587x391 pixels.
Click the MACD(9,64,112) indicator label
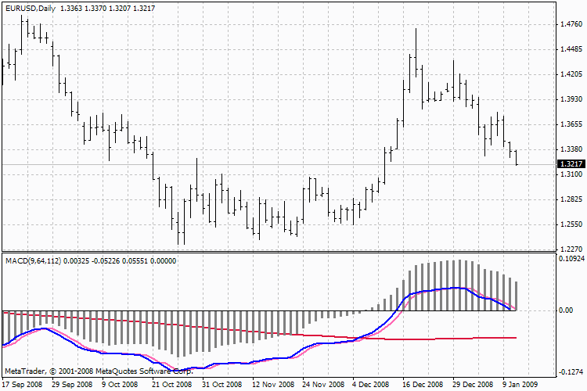(34, 260)
